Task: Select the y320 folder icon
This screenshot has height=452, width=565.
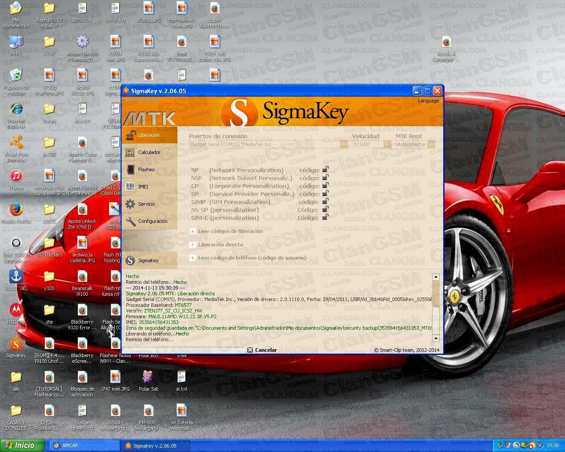Action: (49, 280)
